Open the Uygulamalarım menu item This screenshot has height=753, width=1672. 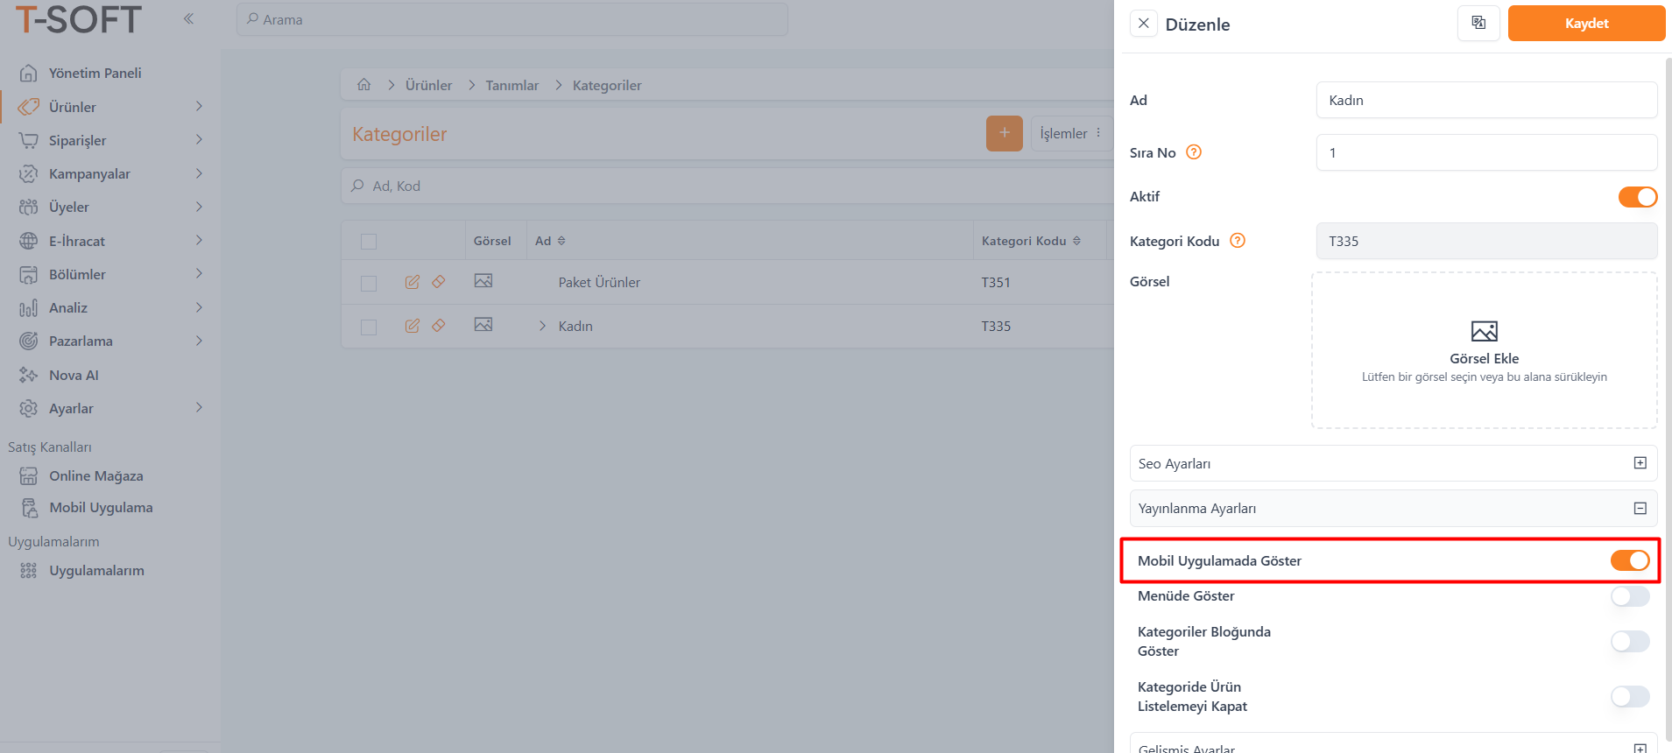click(96, 570)
